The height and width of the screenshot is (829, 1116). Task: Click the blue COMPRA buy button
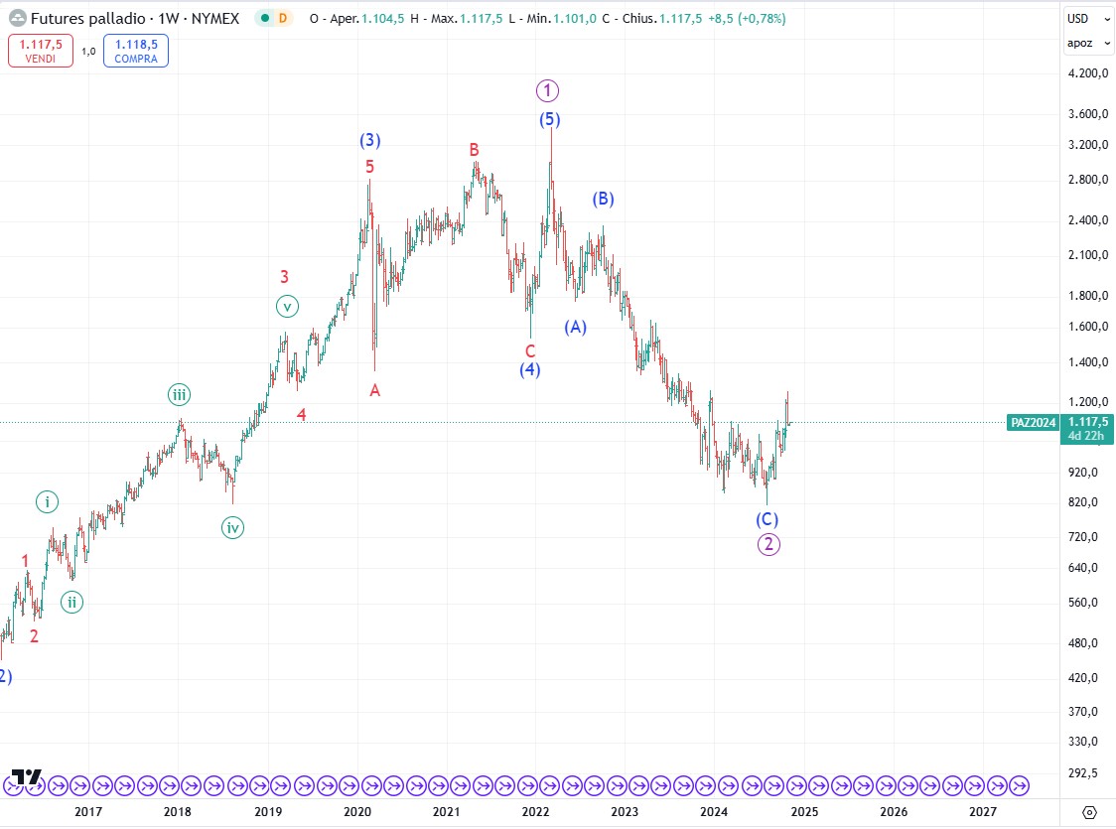click(136, 52)
